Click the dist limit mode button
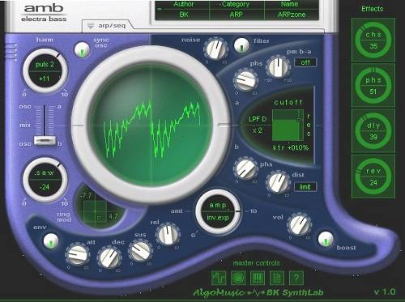 305,187
